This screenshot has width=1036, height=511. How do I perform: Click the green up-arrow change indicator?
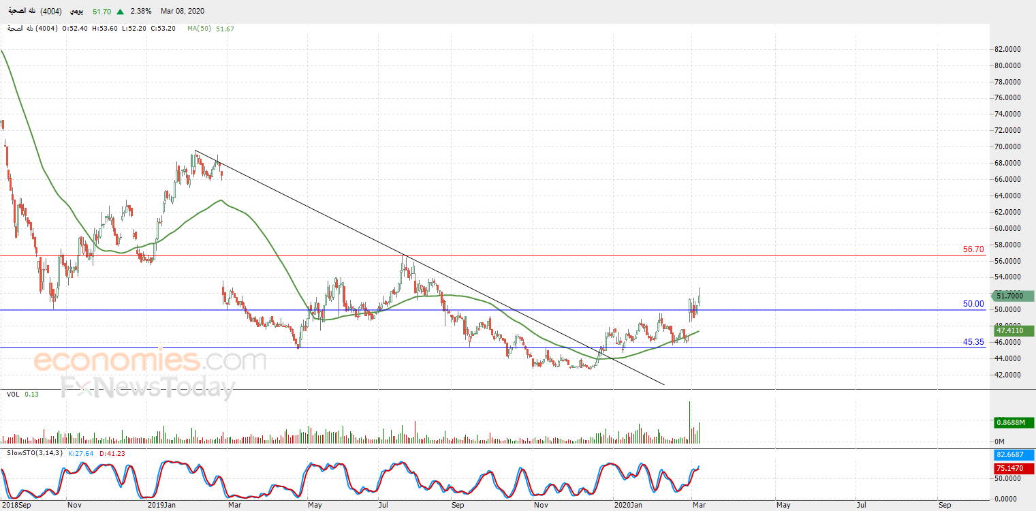pyautogui.click(x=121, y=12)
